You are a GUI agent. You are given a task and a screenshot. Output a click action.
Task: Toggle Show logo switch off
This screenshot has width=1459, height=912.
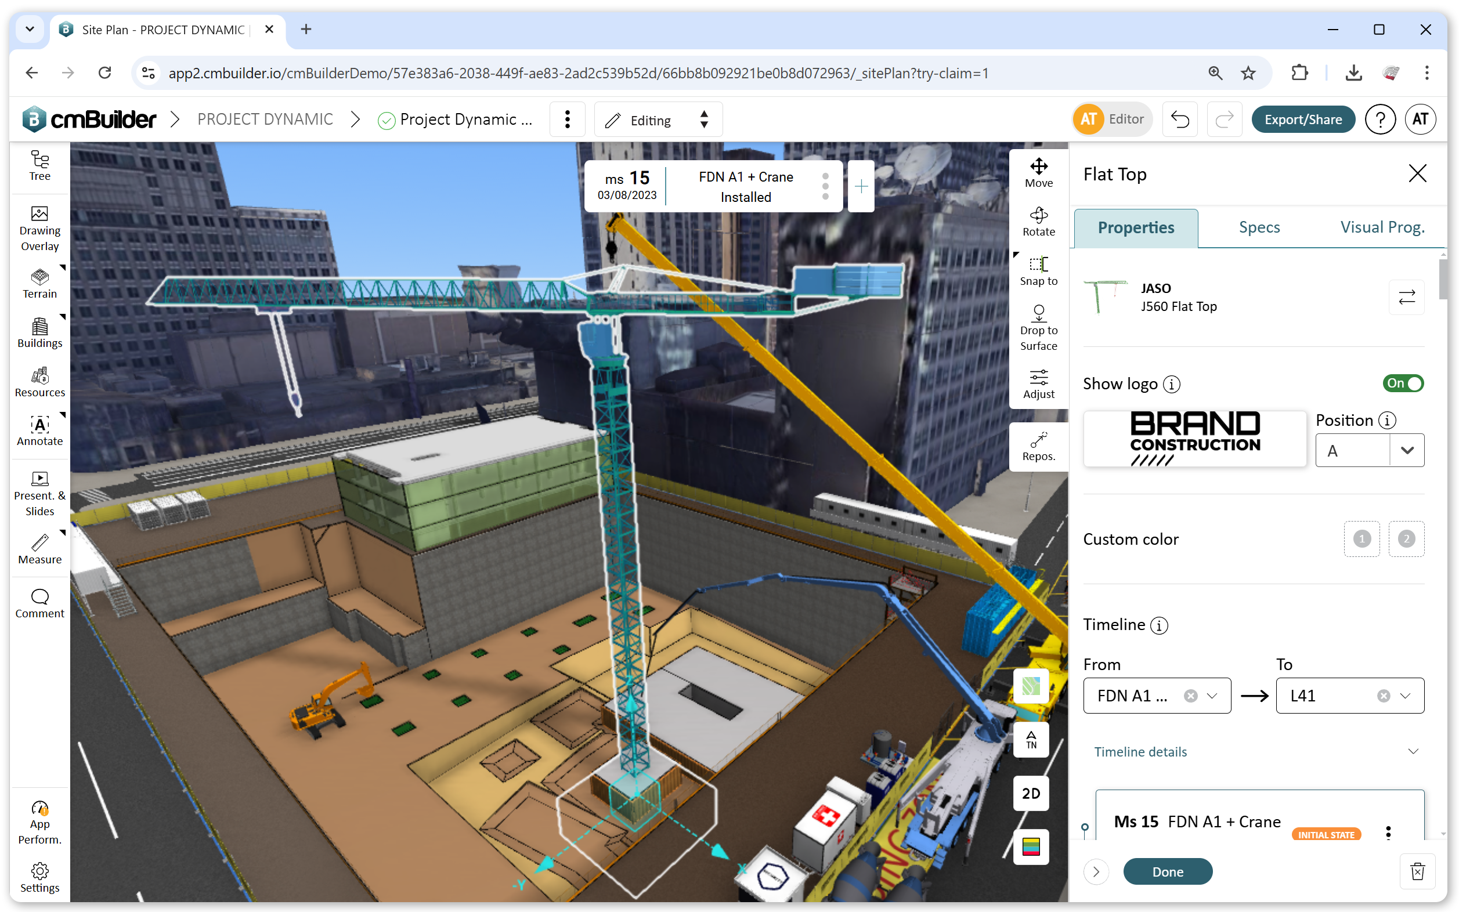click(1402, 383)
